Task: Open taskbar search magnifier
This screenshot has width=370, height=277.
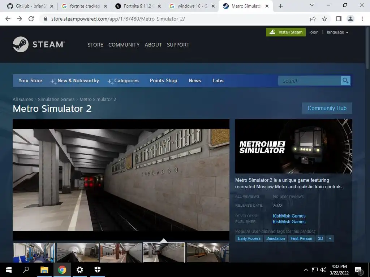Action: pos(26,270)
